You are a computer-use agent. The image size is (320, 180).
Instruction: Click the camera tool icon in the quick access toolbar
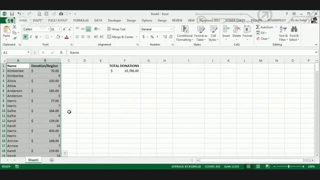point(61,14)
